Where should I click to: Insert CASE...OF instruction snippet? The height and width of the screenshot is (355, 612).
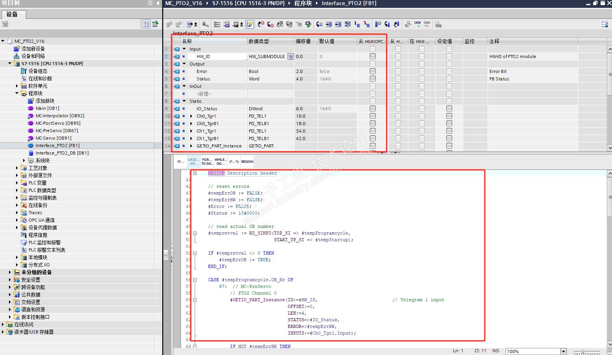[x=194, y=162]
